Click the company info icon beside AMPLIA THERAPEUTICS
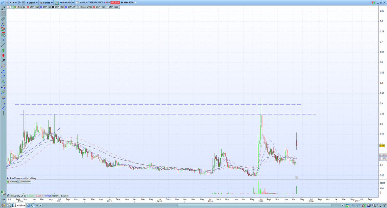 pyautogui.click(x=77, y=3)
